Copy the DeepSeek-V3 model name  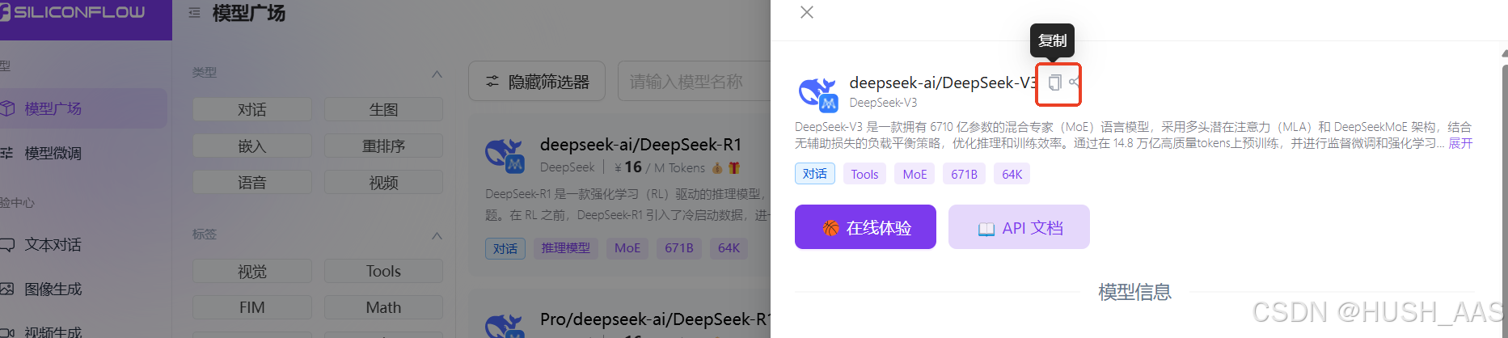[x=1054, y=82]
